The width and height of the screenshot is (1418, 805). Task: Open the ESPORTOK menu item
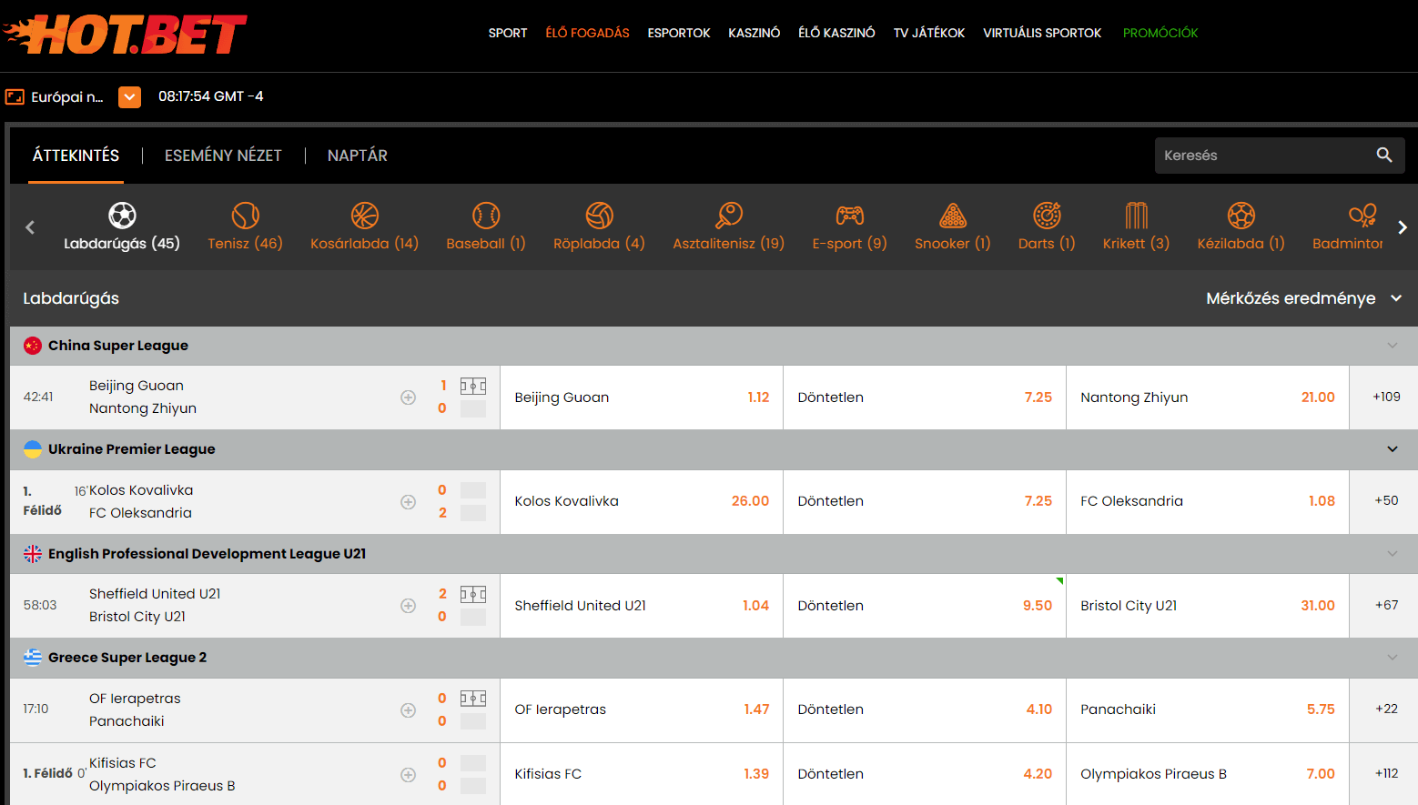click(679, 33)
